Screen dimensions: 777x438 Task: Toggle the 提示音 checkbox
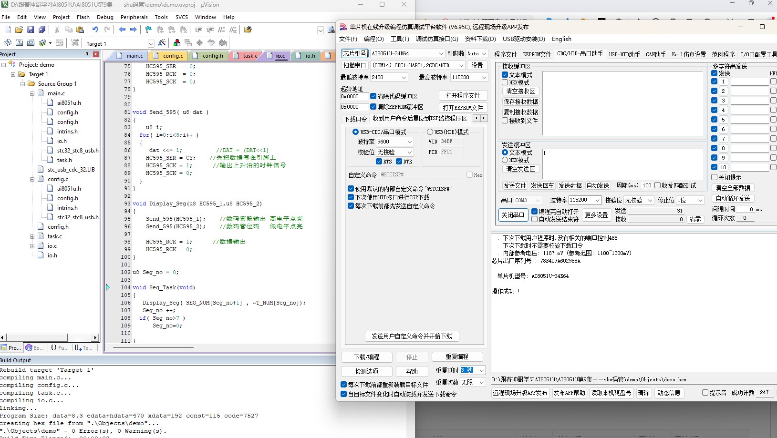(705, 393)
